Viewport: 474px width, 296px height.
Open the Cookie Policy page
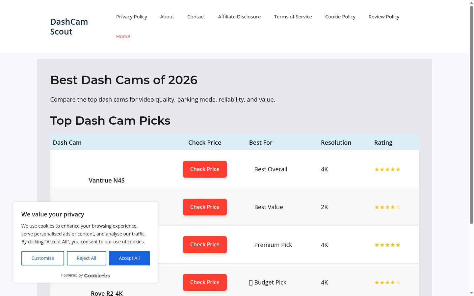coord(340,17)
